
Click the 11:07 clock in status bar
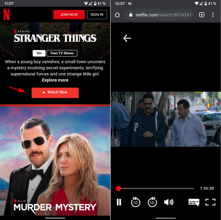coord(9,3)
